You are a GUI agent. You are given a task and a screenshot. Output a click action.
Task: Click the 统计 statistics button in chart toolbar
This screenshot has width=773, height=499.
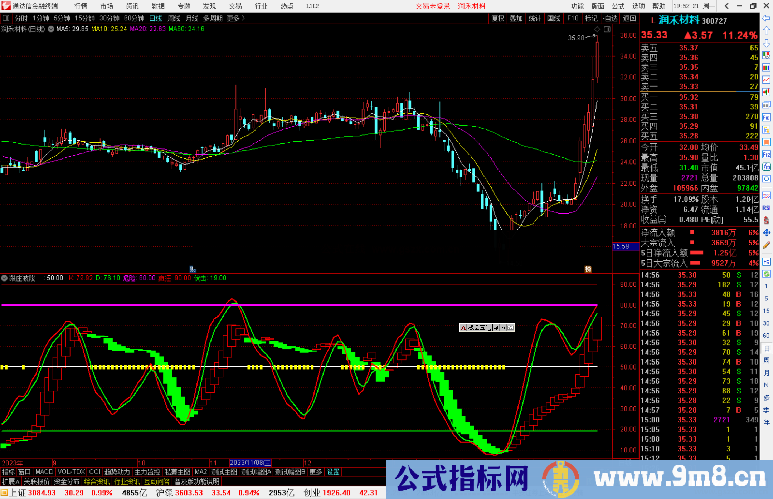pos(535,18)
